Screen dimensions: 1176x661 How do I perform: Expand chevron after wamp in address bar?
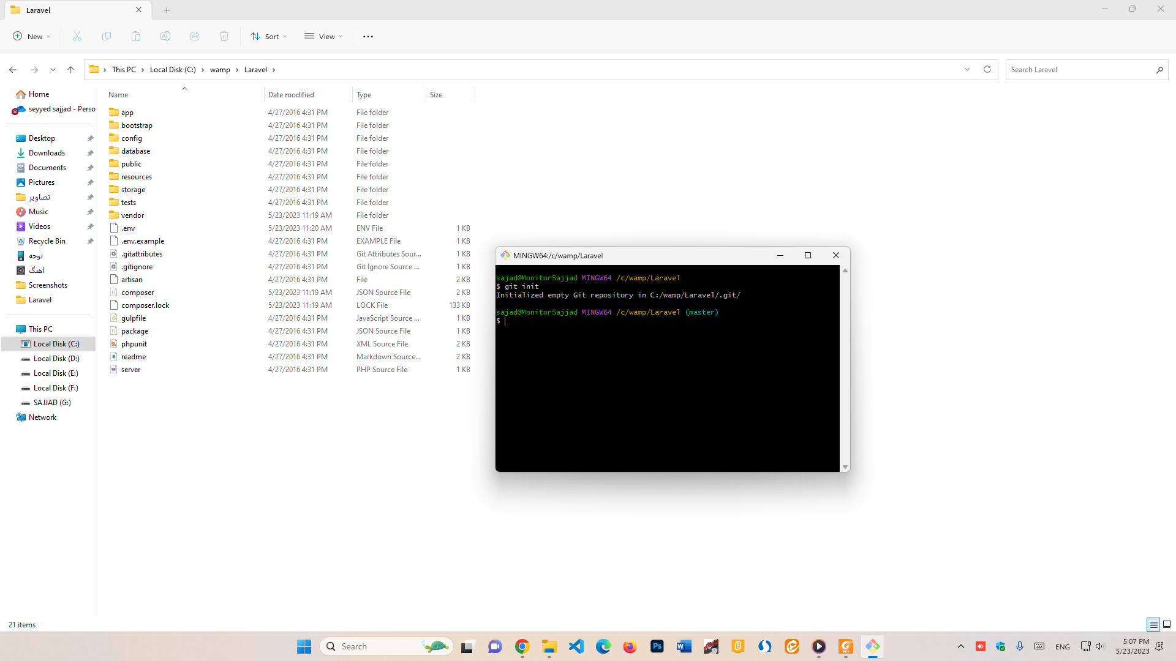coord(237,70)
